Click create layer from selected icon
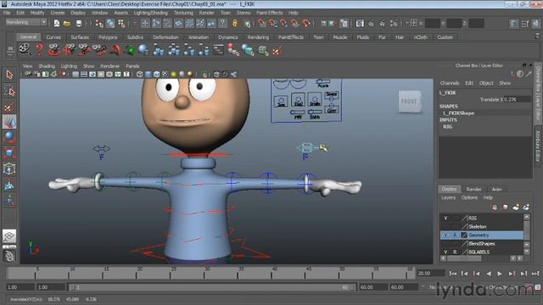Screen dimensions: 543x305 pos(526,207)
